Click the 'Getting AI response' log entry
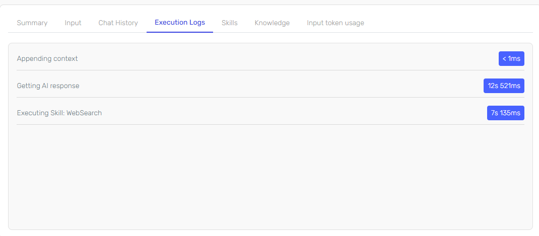Image resolution: width=539 pixels, height=236 pixels. click(270, 86)
